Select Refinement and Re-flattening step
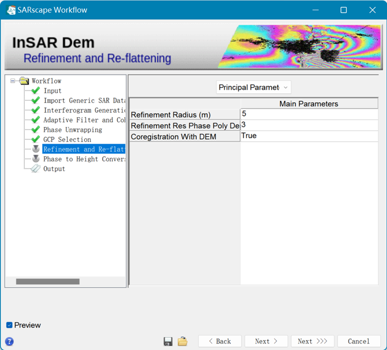 84,149
